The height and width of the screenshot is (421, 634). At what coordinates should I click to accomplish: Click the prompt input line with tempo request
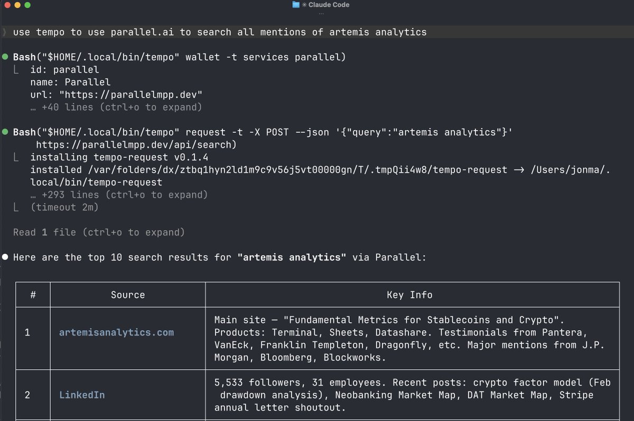317,32
